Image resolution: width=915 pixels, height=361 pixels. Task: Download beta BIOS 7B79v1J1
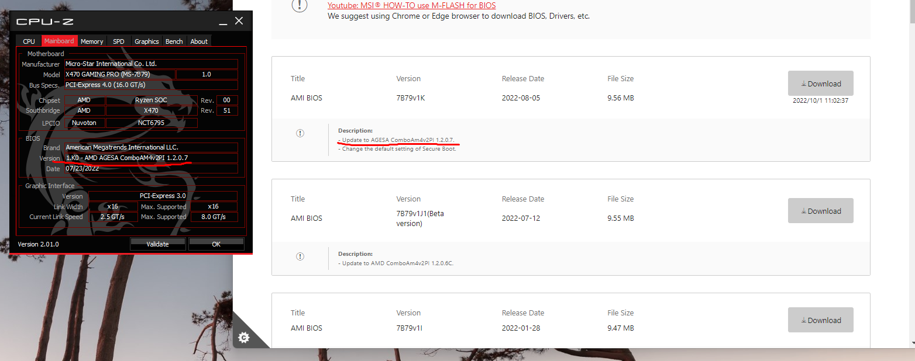coord(820,211)
